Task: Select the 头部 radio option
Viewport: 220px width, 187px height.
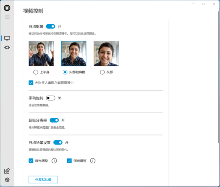Action: pyautogui.click(x=102, y=72)
